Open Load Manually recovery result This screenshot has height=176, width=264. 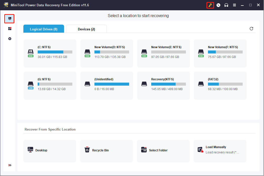tap(220, 151)
